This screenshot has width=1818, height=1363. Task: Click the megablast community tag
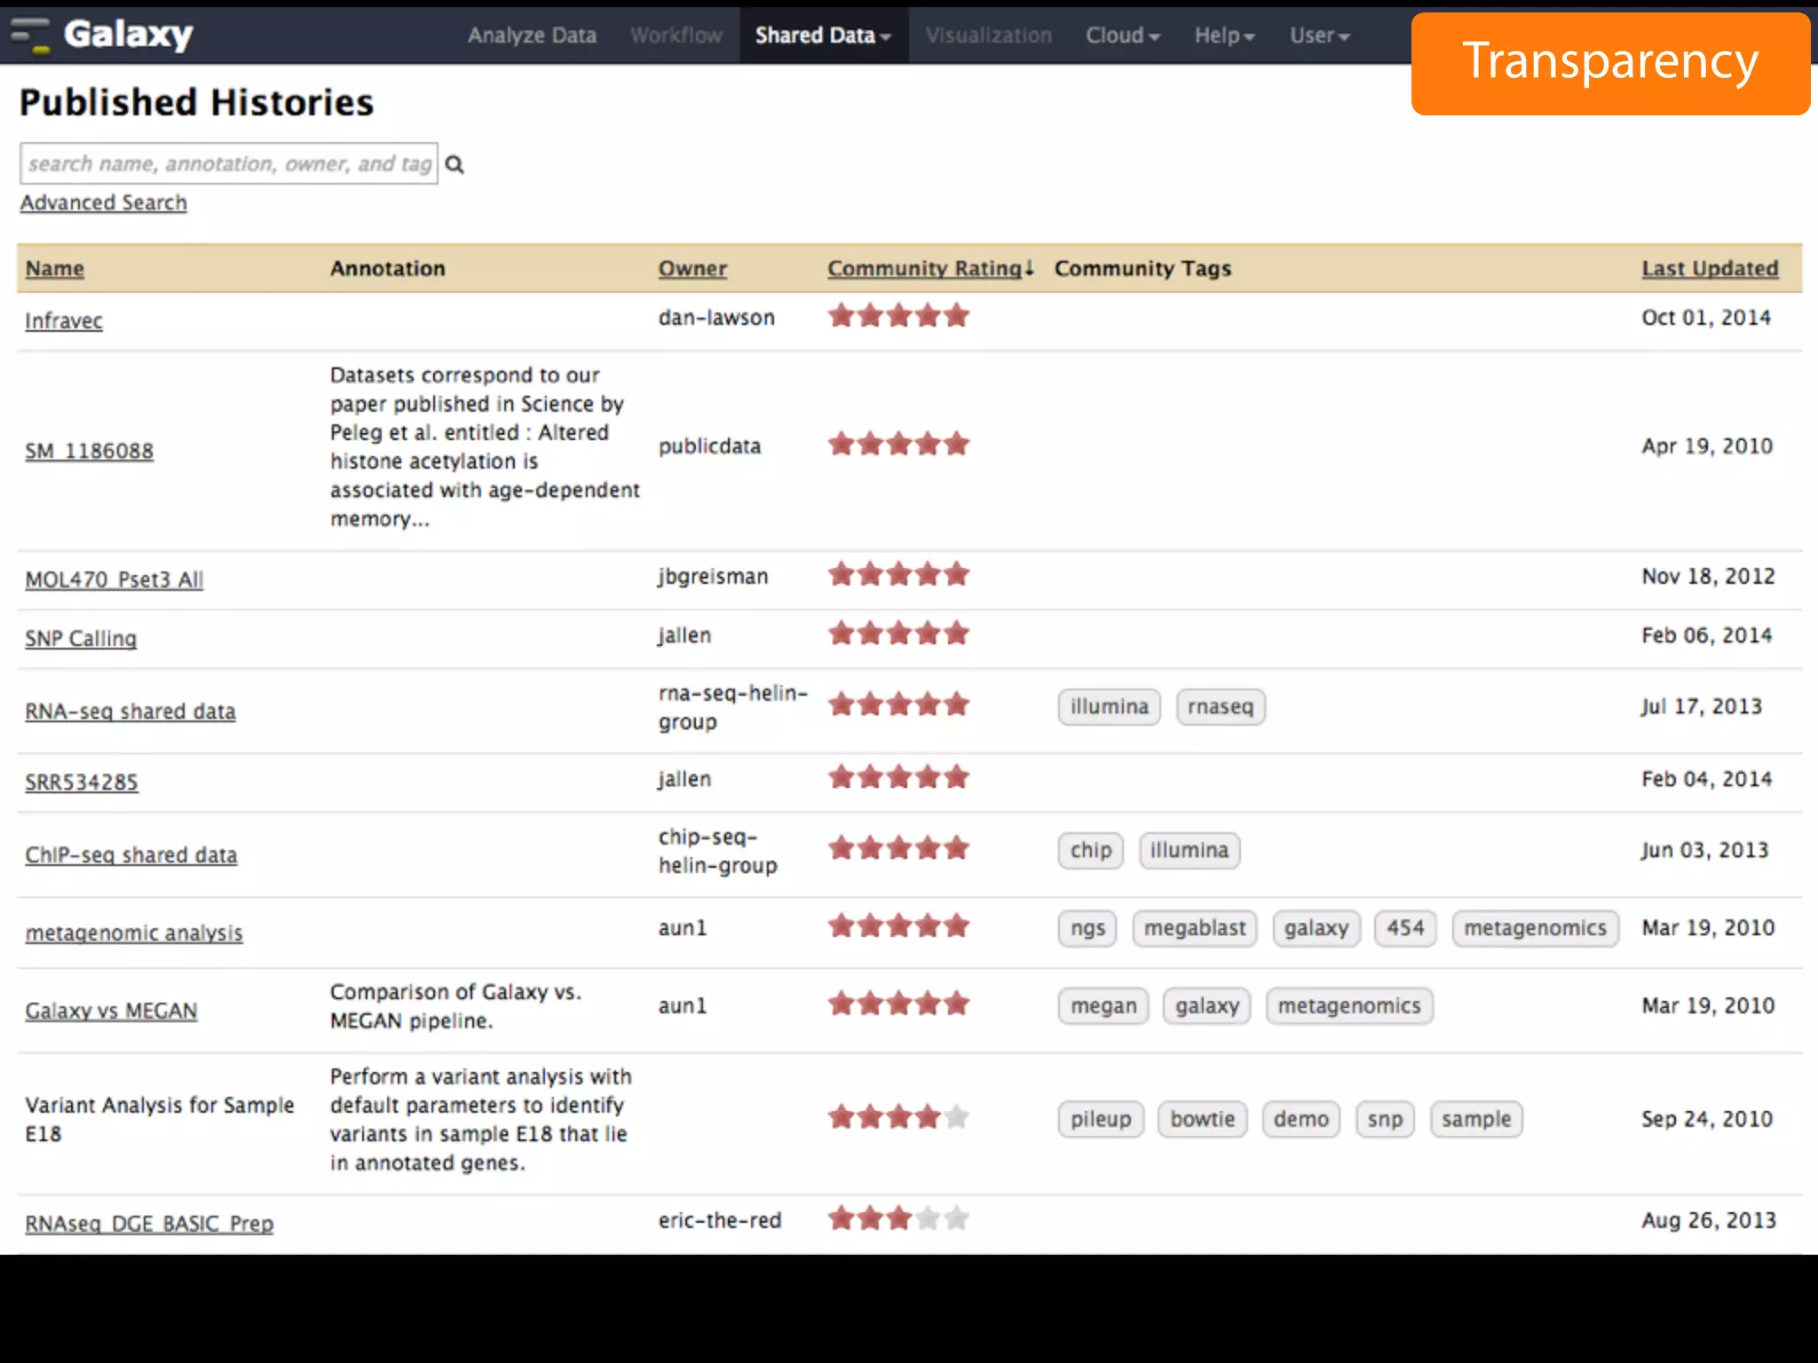coord(1194,928)
